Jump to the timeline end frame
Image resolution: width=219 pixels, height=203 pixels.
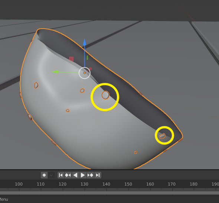click(x=98, y=175)
